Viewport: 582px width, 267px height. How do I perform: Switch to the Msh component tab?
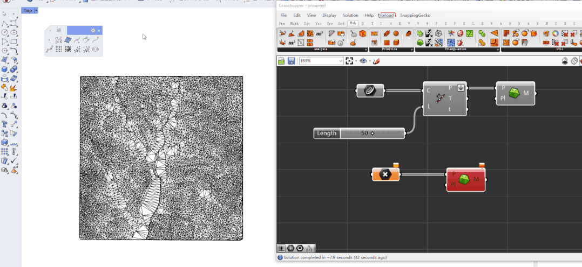point(353,23)
